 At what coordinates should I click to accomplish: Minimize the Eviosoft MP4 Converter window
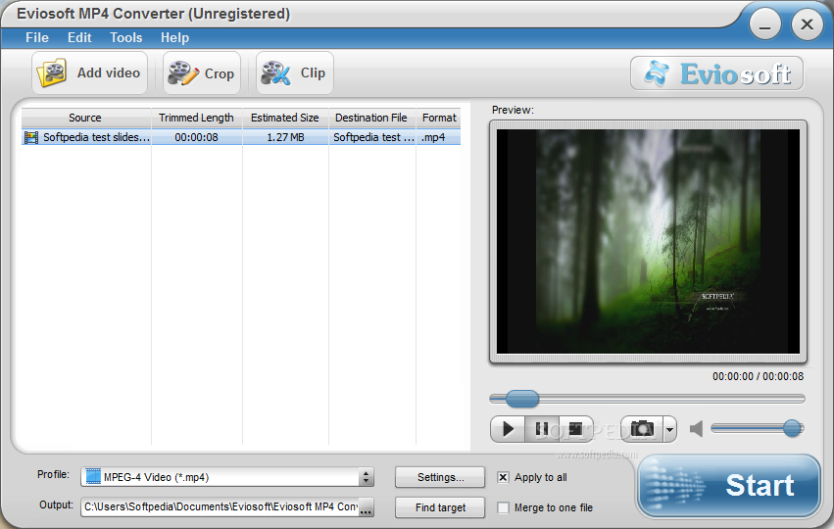pyautogui.click(x=764, y=24)
